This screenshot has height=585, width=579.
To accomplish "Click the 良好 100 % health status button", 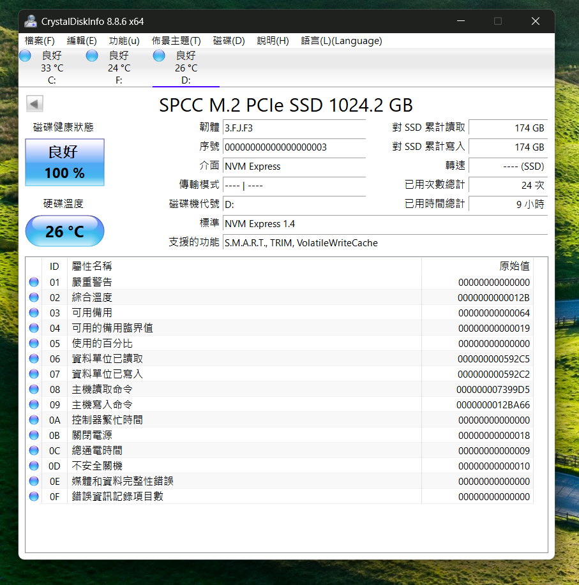I will [64, 163].
